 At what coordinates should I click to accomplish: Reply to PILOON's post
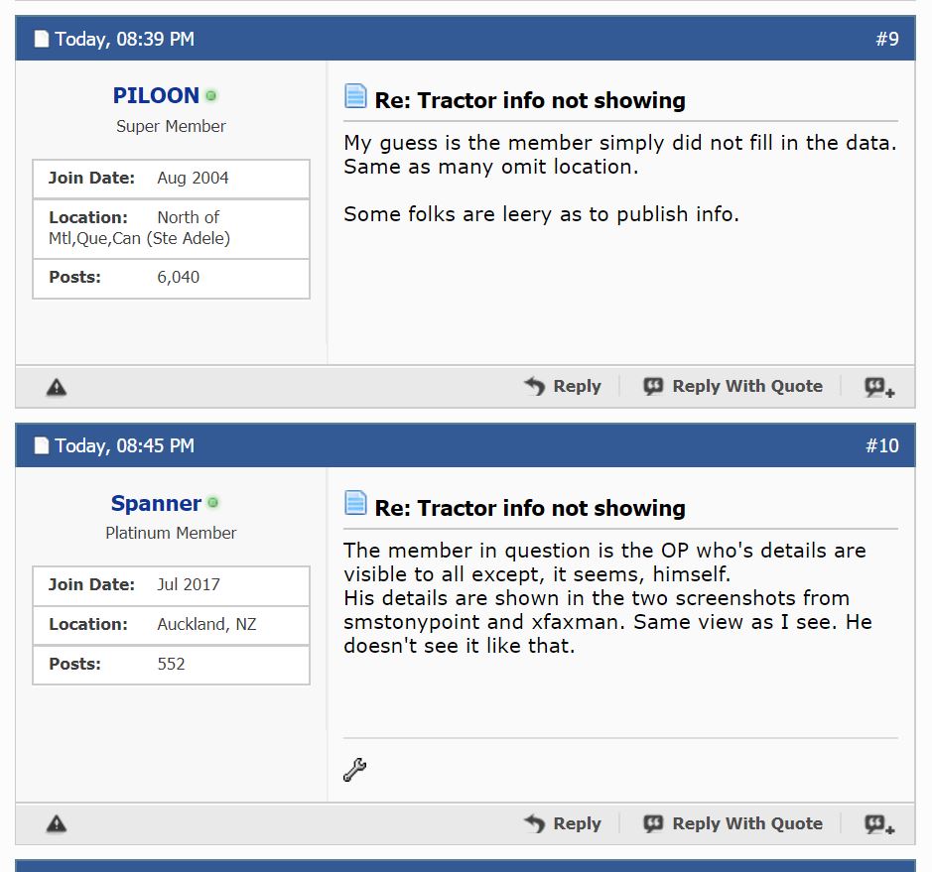(x=563, y=387)
